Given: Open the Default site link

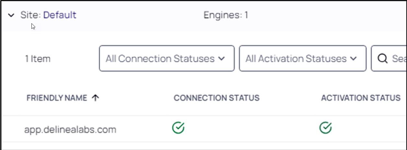Looking at the screenshot, I should coord(60,15).
